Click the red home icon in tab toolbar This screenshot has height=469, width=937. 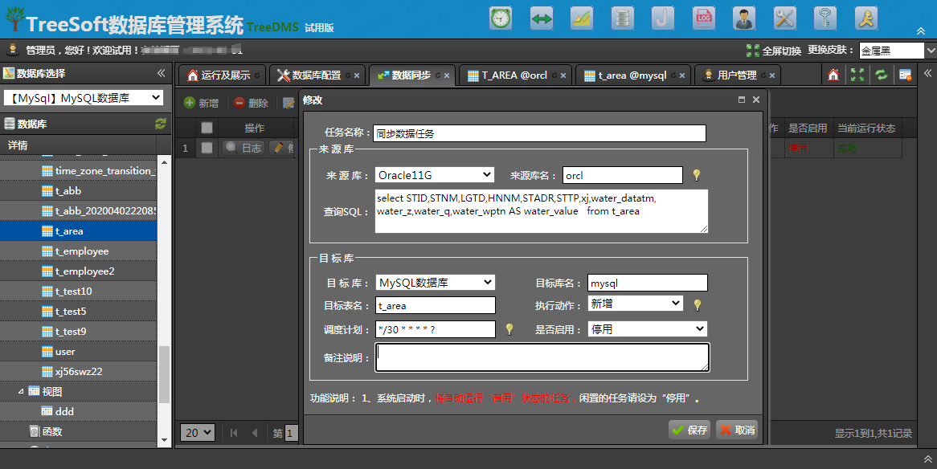coord(833,75)
